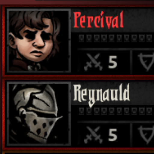Click third stress pip in Percival's bar
The image size is (154, 154).
tap(97, 38)
